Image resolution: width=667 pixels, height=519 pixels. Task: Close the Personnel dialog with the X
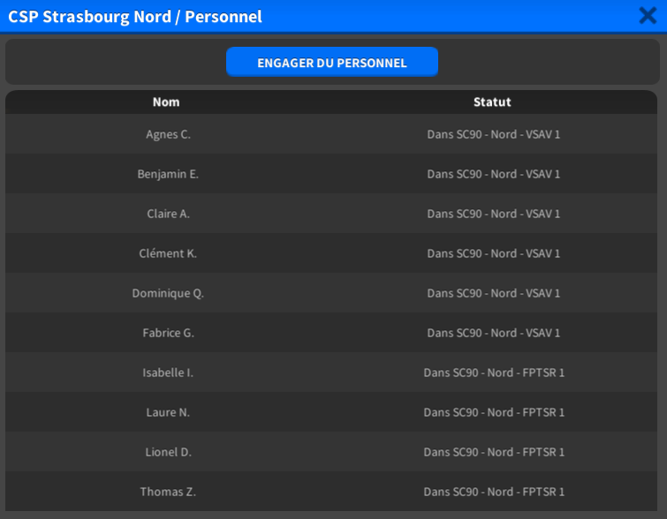(x=647, y=15)
